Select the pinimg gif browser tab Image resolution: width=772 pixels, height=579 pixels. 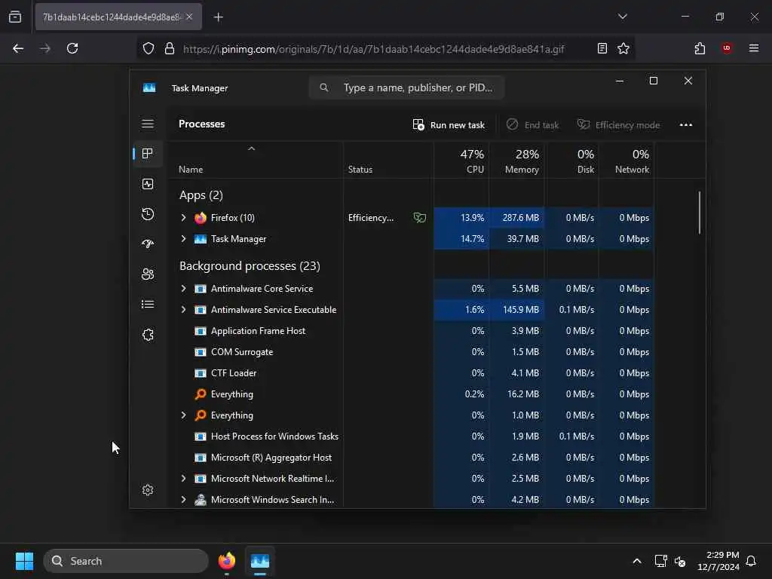point(118,17)
